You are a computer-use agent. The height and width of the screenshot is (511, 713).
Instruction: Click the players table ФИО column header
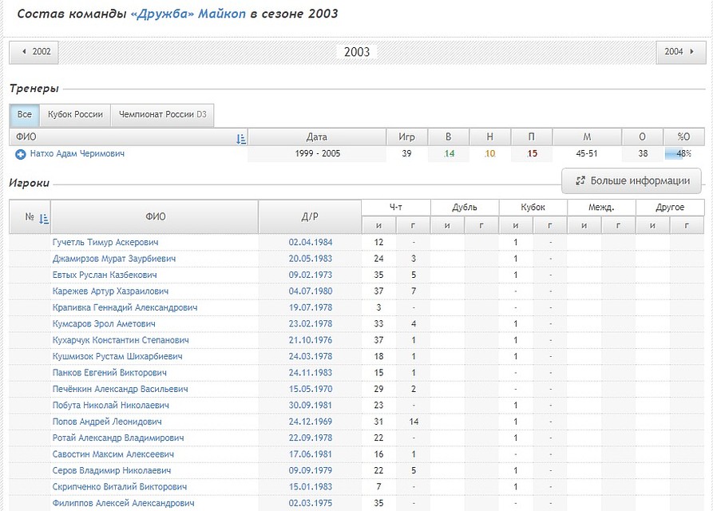tap(155, 217)
